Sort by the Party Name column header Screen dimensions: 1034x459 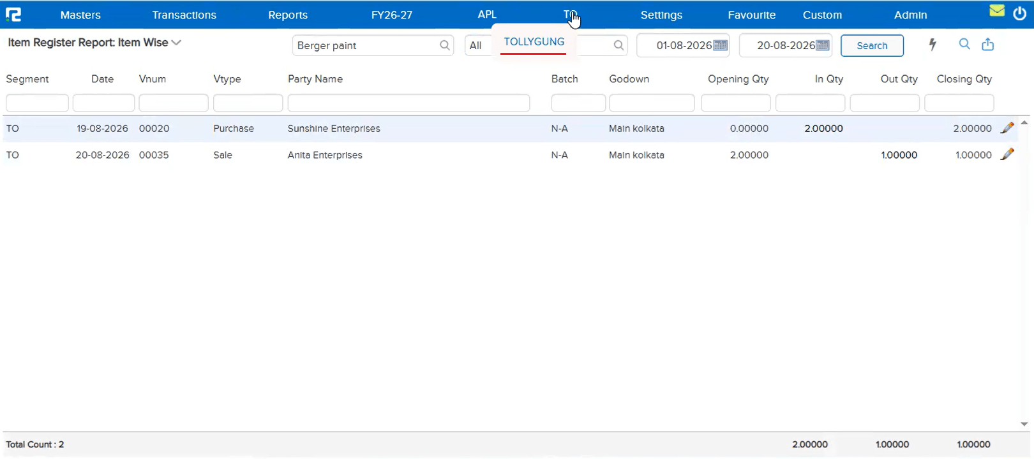[x=315, y=79]
